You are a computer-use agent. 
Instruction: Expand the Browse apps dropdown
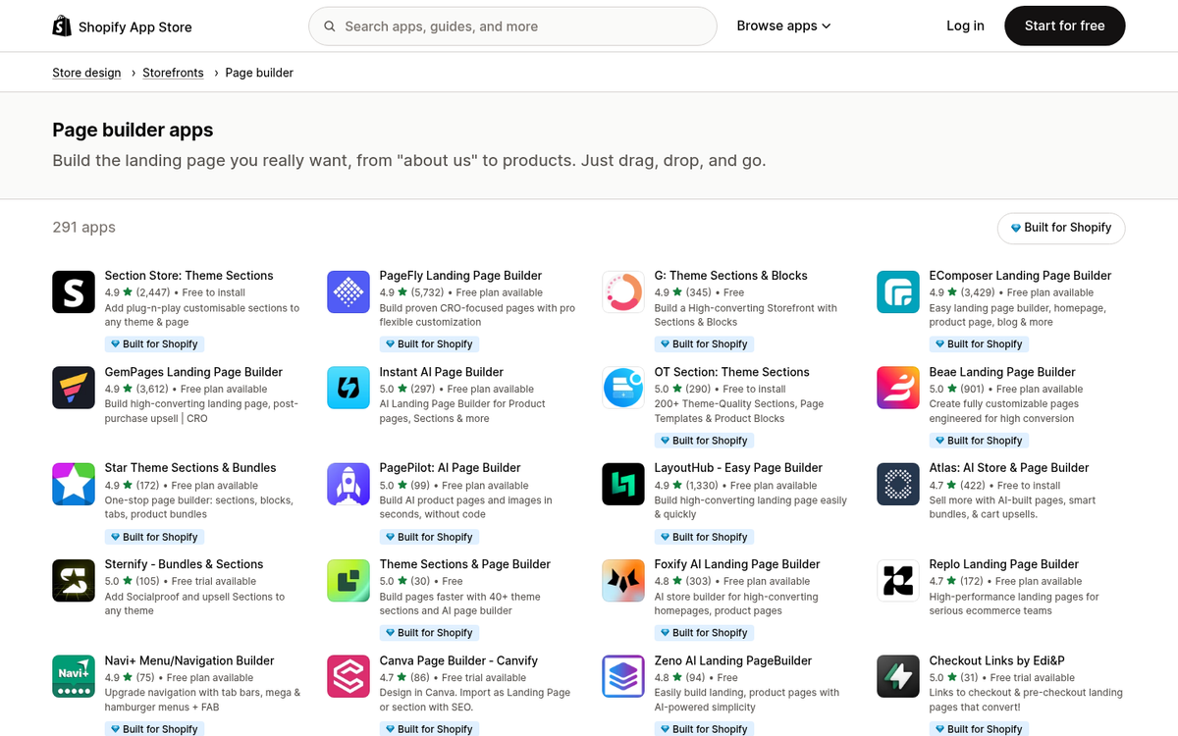[x=783, y=26]
